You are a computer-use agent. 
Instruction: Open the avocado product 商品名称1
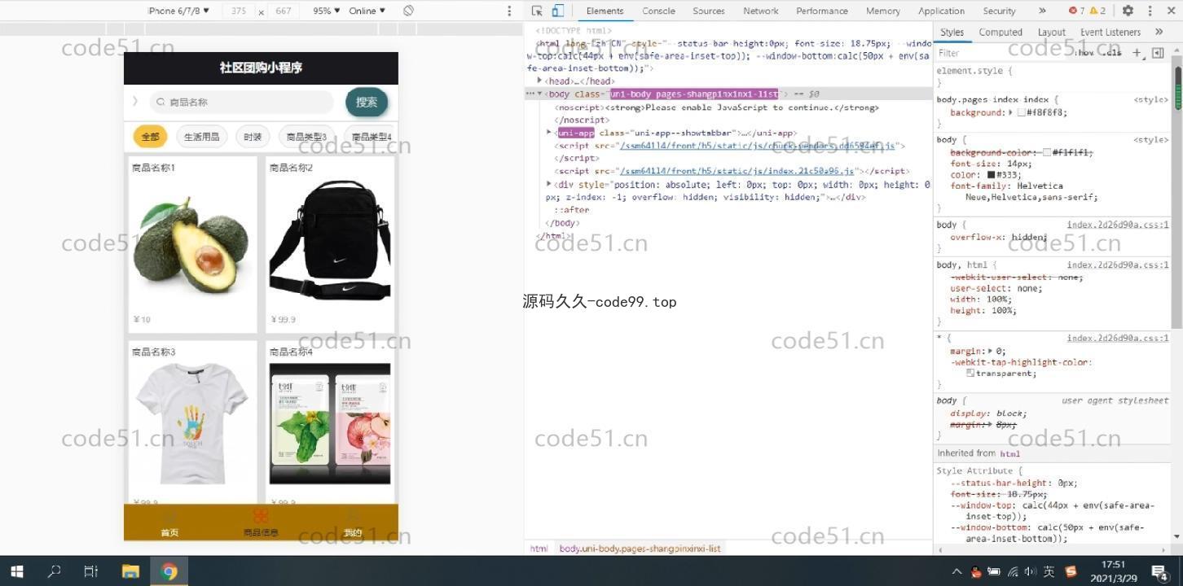[x=192, y=244]
